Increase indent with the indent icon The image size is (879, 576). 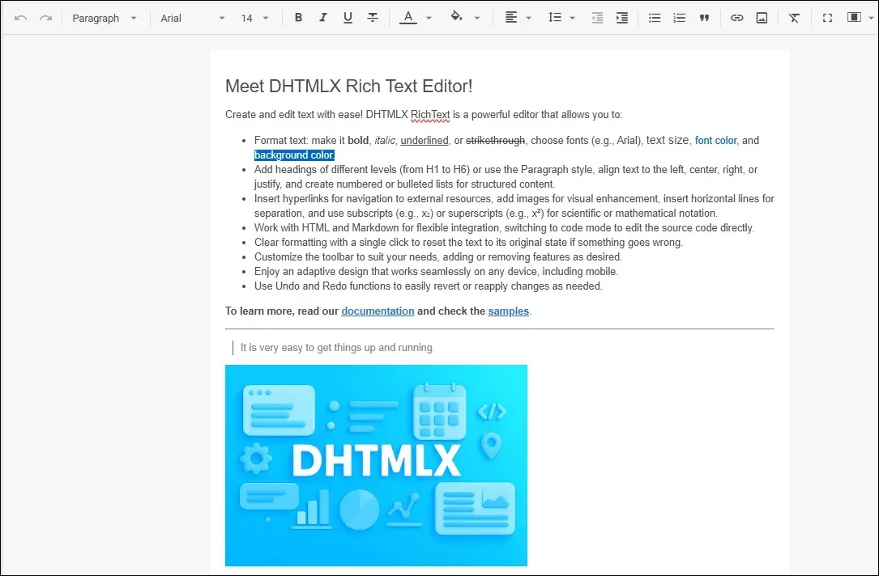point(622,18)
